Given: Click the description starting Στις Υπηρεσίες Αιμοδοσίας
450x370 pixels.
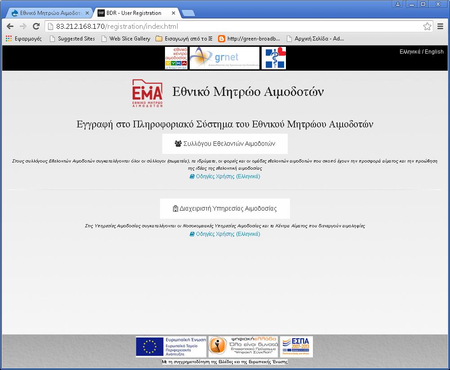Looking at the screenshot, I should pos(225,226).
